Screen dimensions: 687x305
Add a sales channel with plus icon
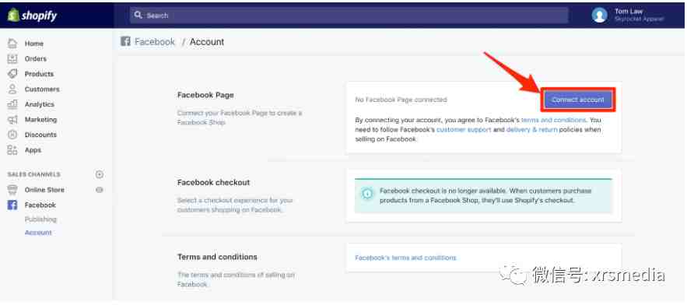[x=100, y=174]
